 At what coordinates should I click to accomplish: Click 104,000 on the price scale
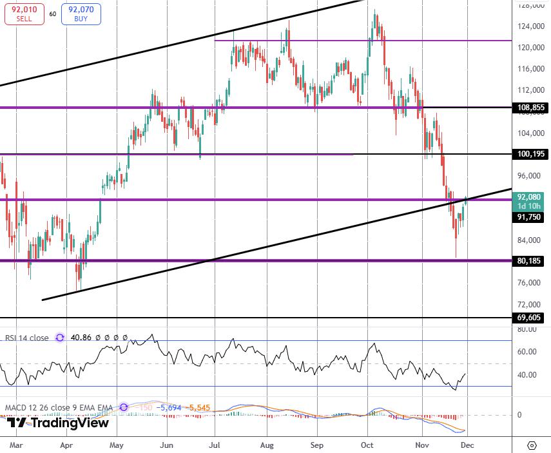click(530, 133)
